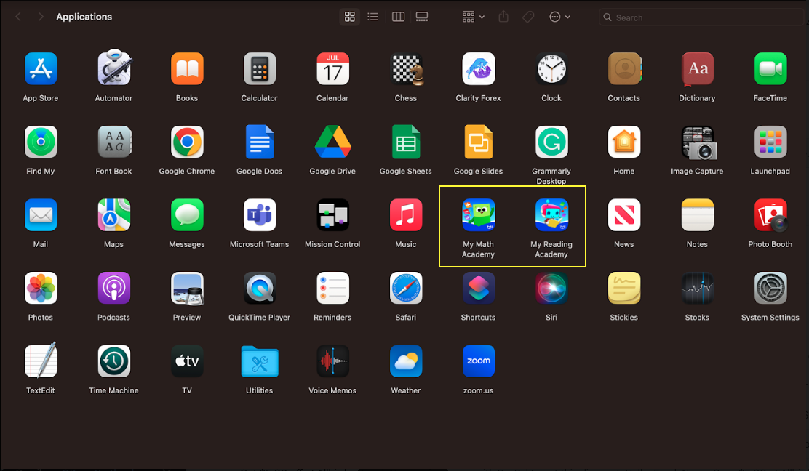Open the Safari browser

point(406,288)
